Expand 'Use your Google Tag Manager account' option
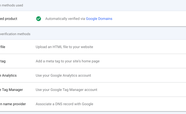The width and height of the screenshot is (186, 114). click(66, 90)
